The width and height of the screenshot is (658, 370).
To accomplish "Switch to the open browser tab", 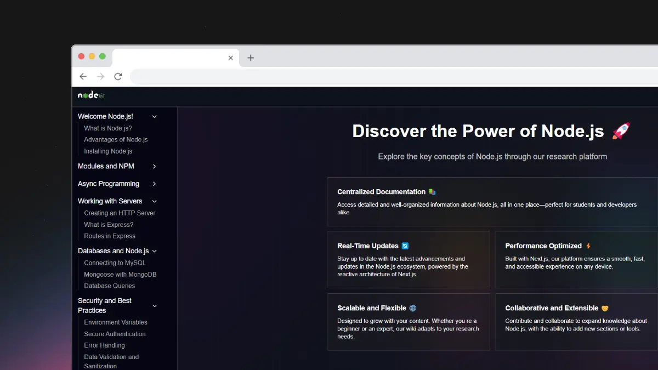I will coord(170,57).
